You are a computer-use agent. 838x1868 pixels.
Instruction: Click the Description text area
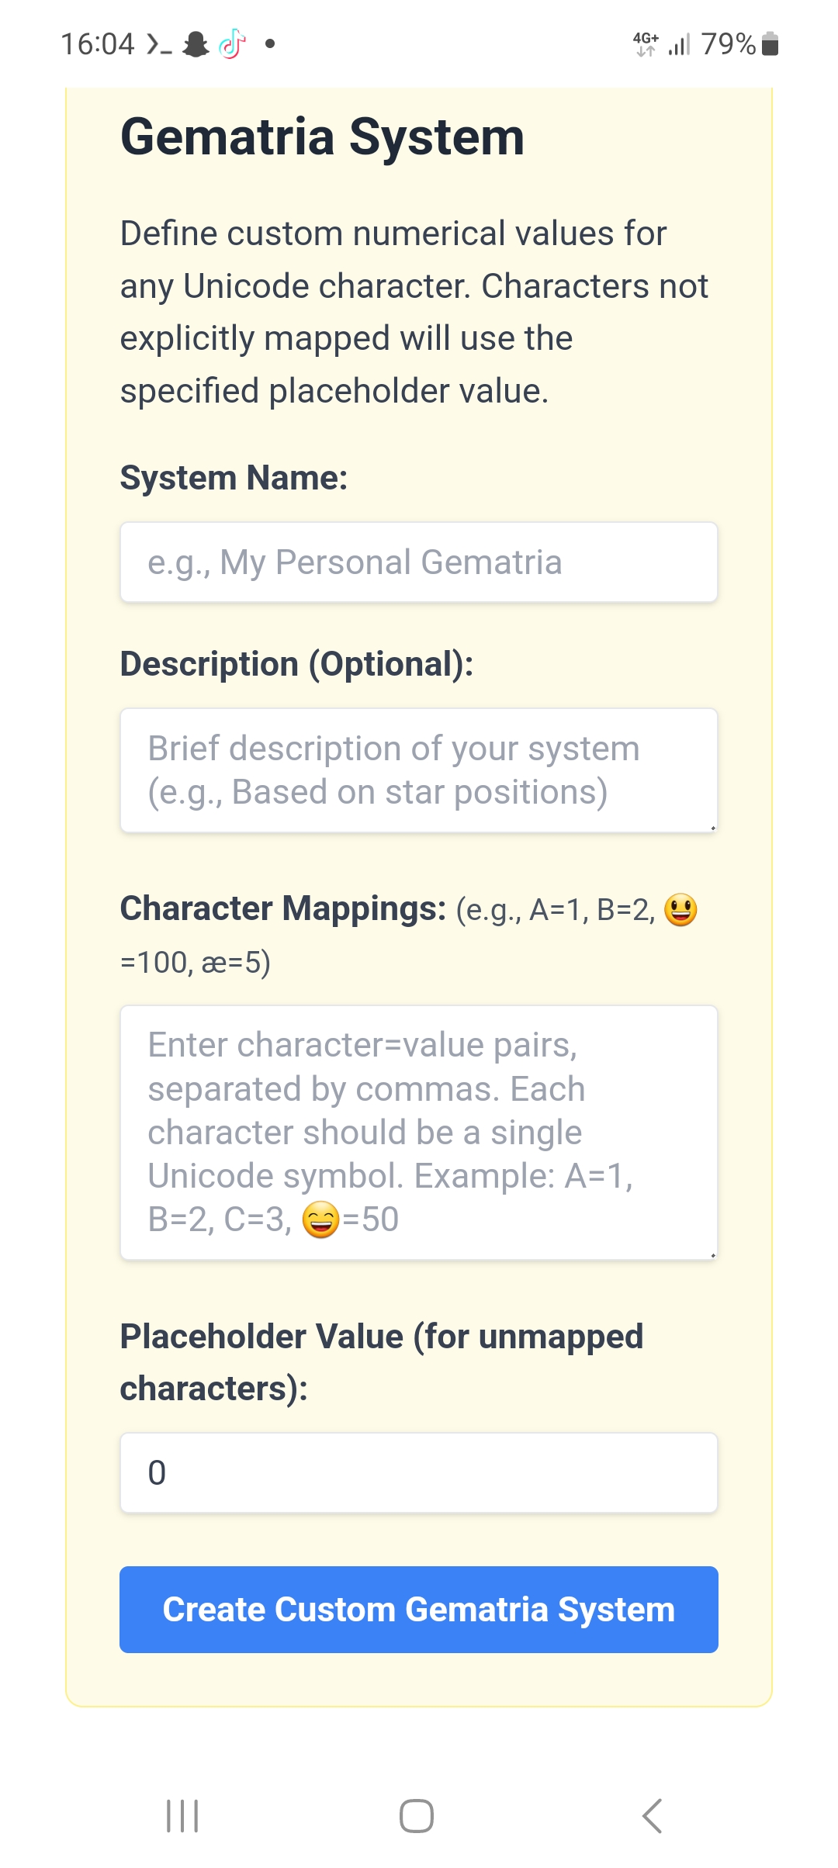pos(419,770)
